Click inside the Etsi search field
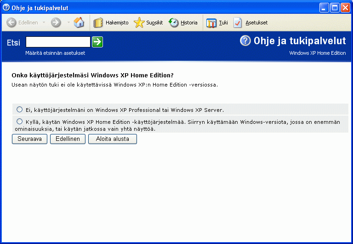The width and height of the screenshot is (353, 244). click(58, 42)
